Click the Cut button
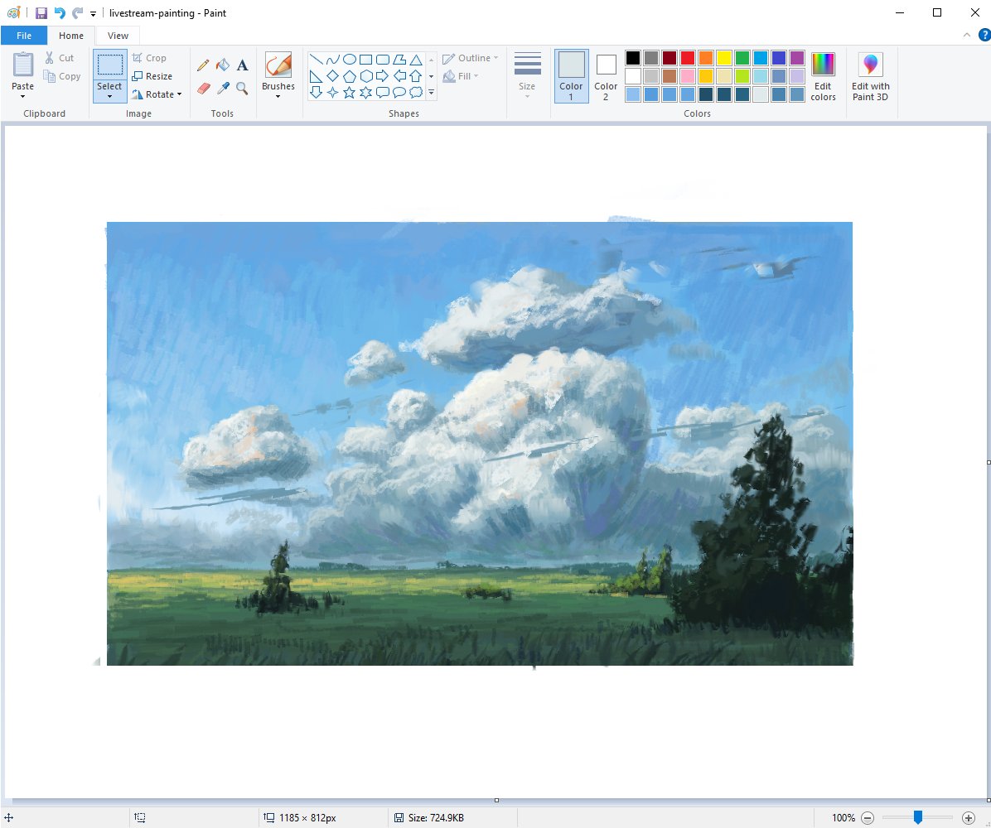 [60, 58]
